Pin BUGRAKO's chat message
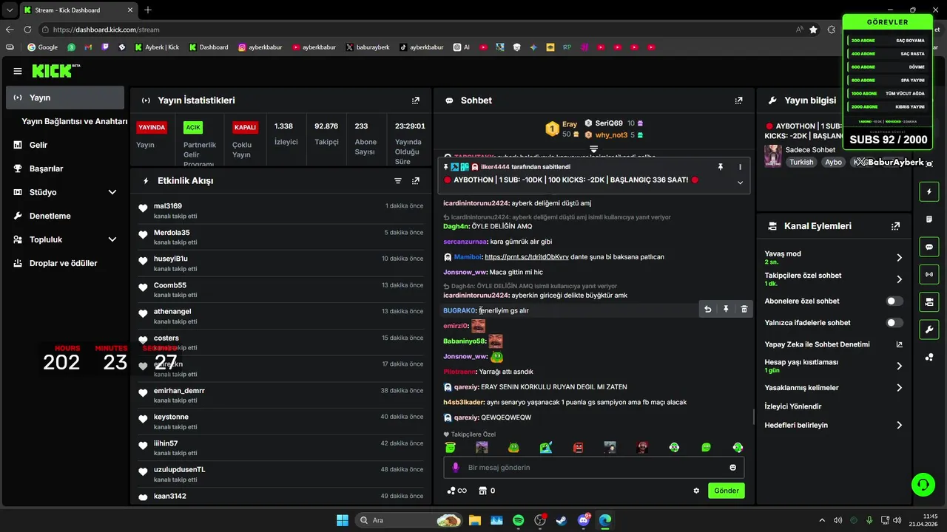 click(726, 310)
